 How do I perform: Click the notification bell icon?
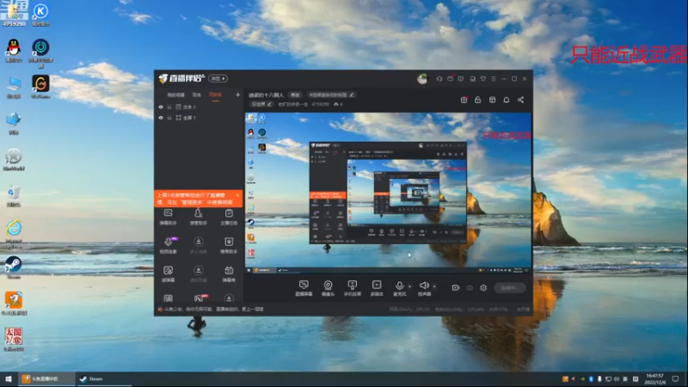[507, 100]
